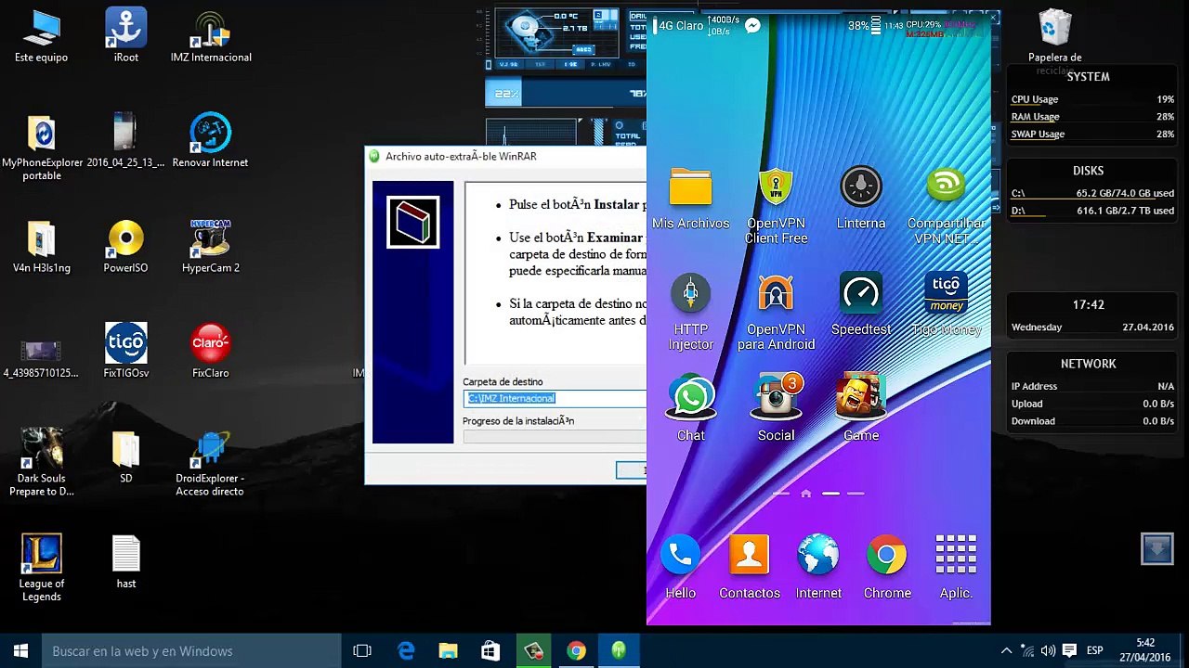1189x668 pixels.
Task: Open the Renovar Internet shortcut
Action: [210, 141]
